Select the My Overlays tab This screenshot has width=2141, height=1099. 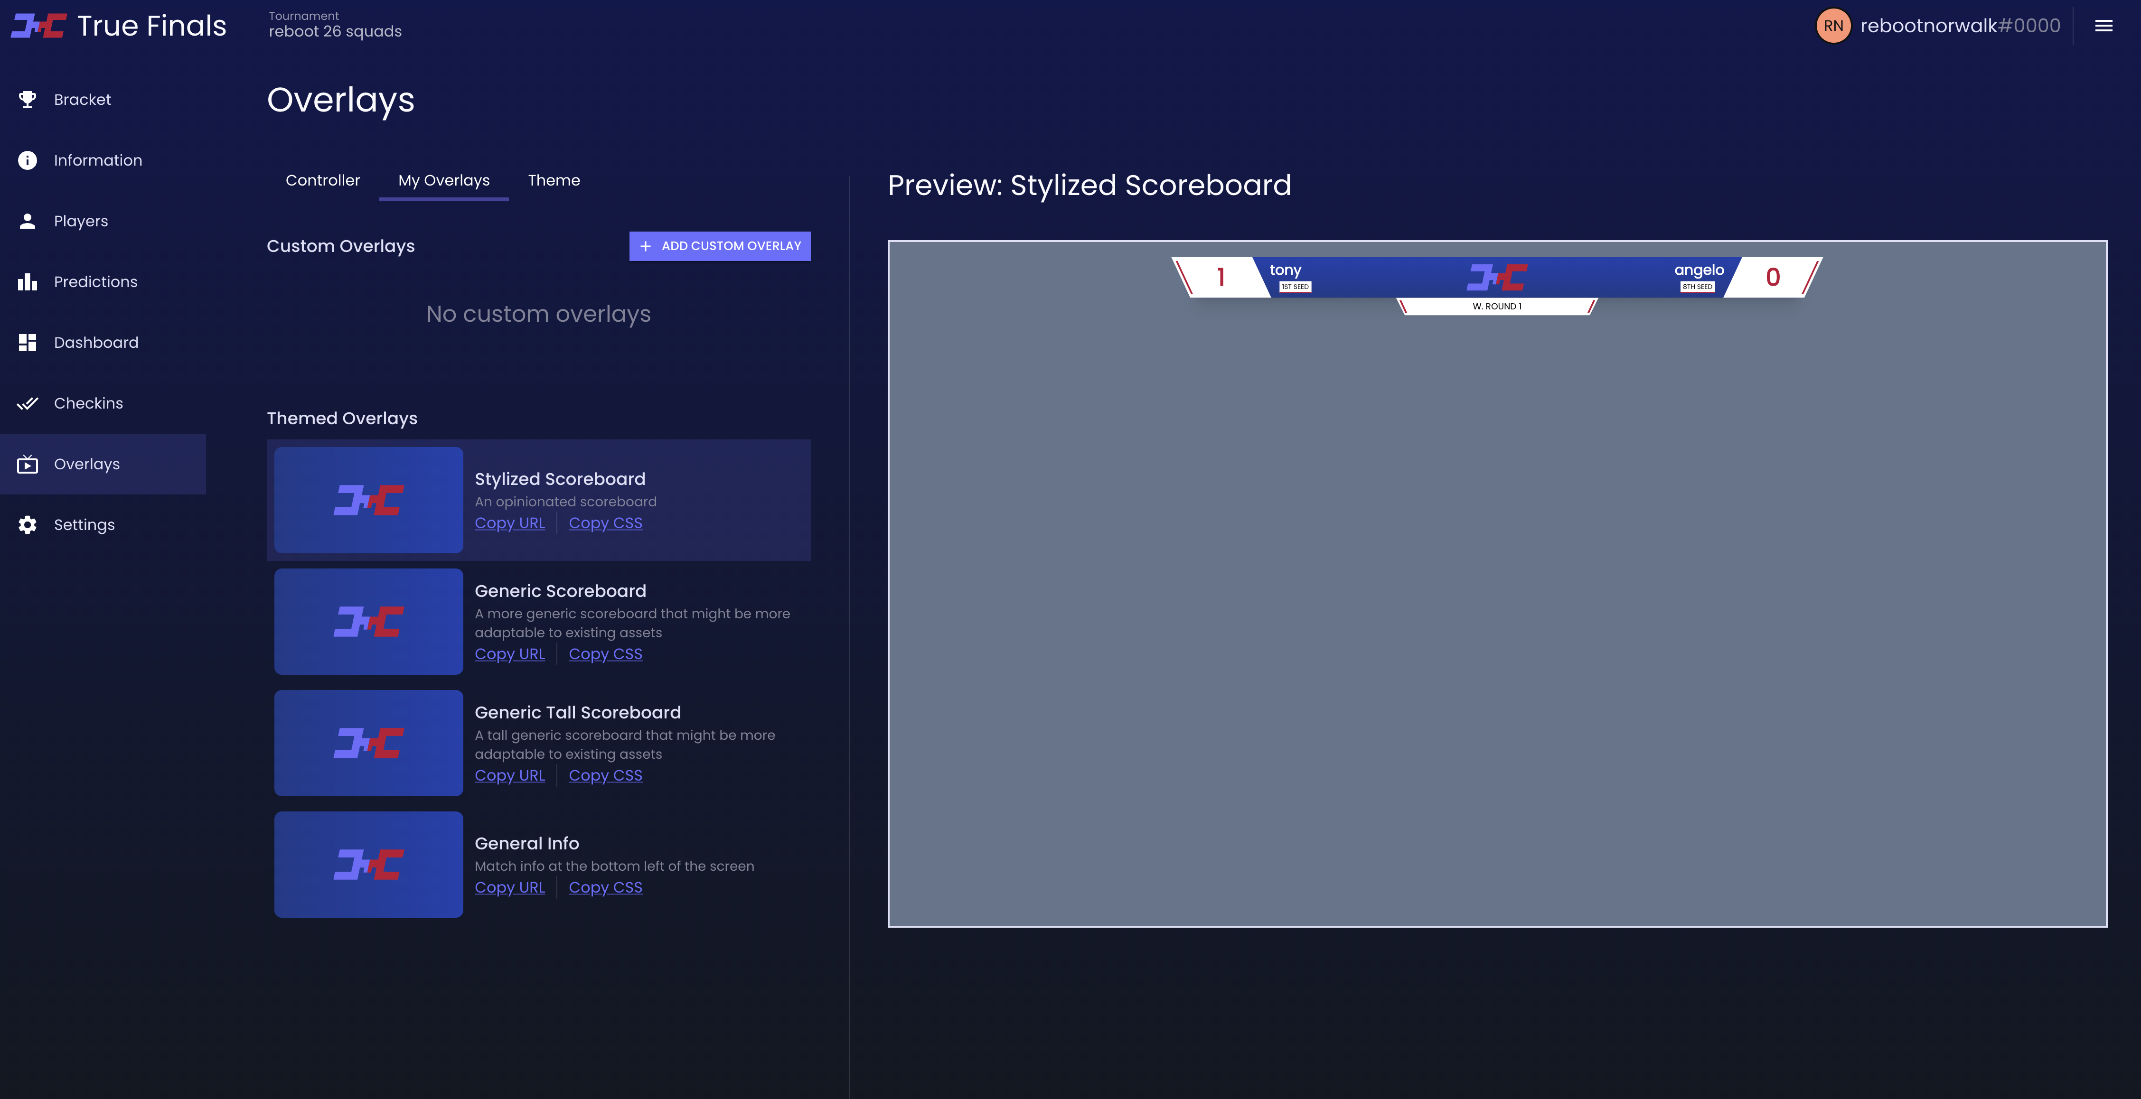click(444, 180)
